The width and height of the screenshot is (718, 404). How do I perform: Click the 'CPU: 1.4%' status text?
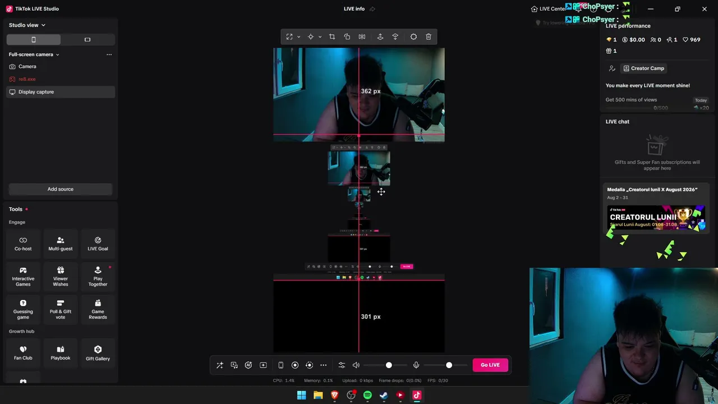(x=284, y=380)
